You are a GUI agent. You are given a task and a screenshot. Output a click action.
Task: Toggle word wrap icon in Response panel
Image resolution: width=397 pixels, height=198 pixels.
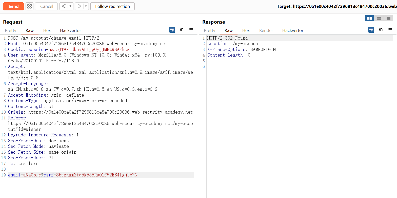pyautogui.click(x=371, y=30)
